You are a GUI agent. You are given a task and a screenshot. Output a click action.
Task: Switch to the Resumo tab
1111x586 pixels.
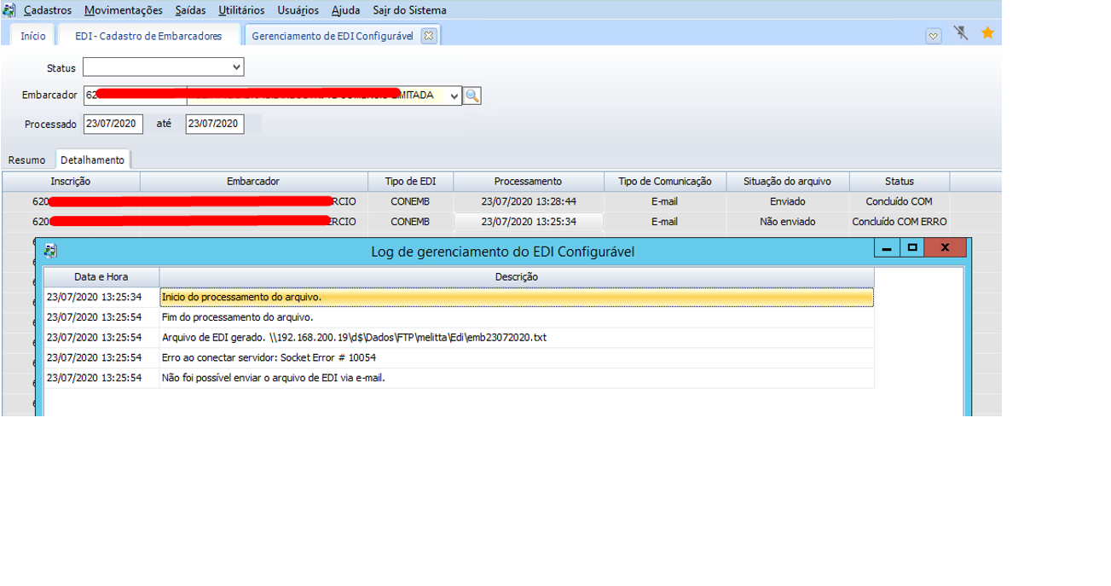click(27, 160)
